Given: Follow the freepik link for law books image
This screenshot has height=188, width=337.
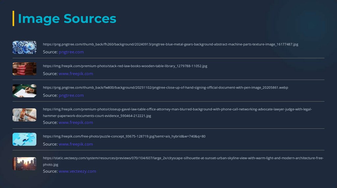Looking at the screenshot, I should (76, 74).
